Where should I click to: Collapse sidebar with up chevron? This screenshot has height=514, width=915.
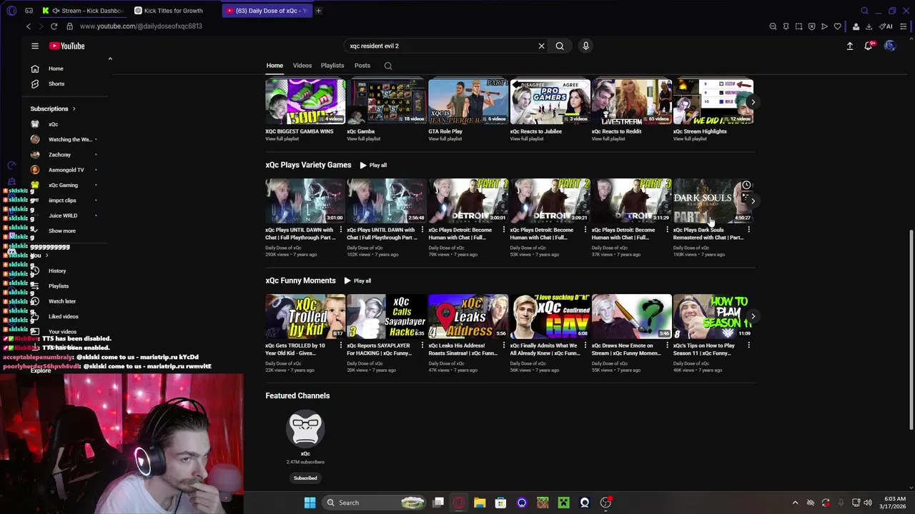110,59
